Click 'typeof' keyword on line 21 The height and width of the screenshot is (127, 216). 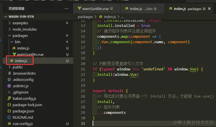108,69
